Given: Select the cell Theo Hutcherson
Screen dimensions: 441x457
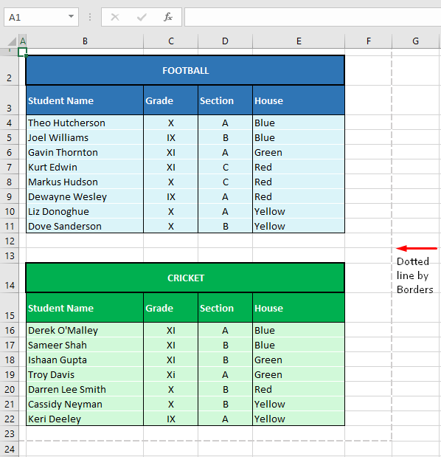Looking at the screenshot, I should pyautogui.click(x=85, y=123).
